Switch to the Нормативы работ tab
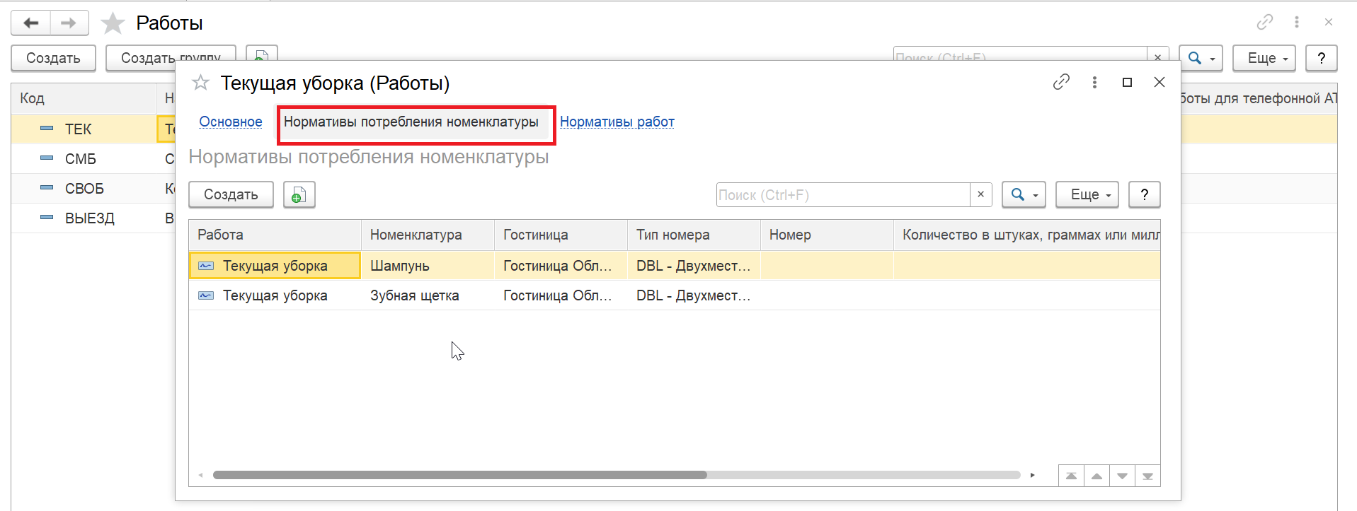 click(x=617, y=122)
